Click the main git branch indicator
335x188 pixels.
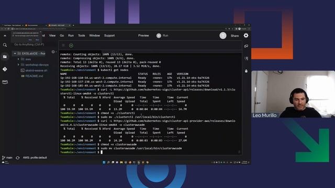pyautogui.click(x=7, y=158)
